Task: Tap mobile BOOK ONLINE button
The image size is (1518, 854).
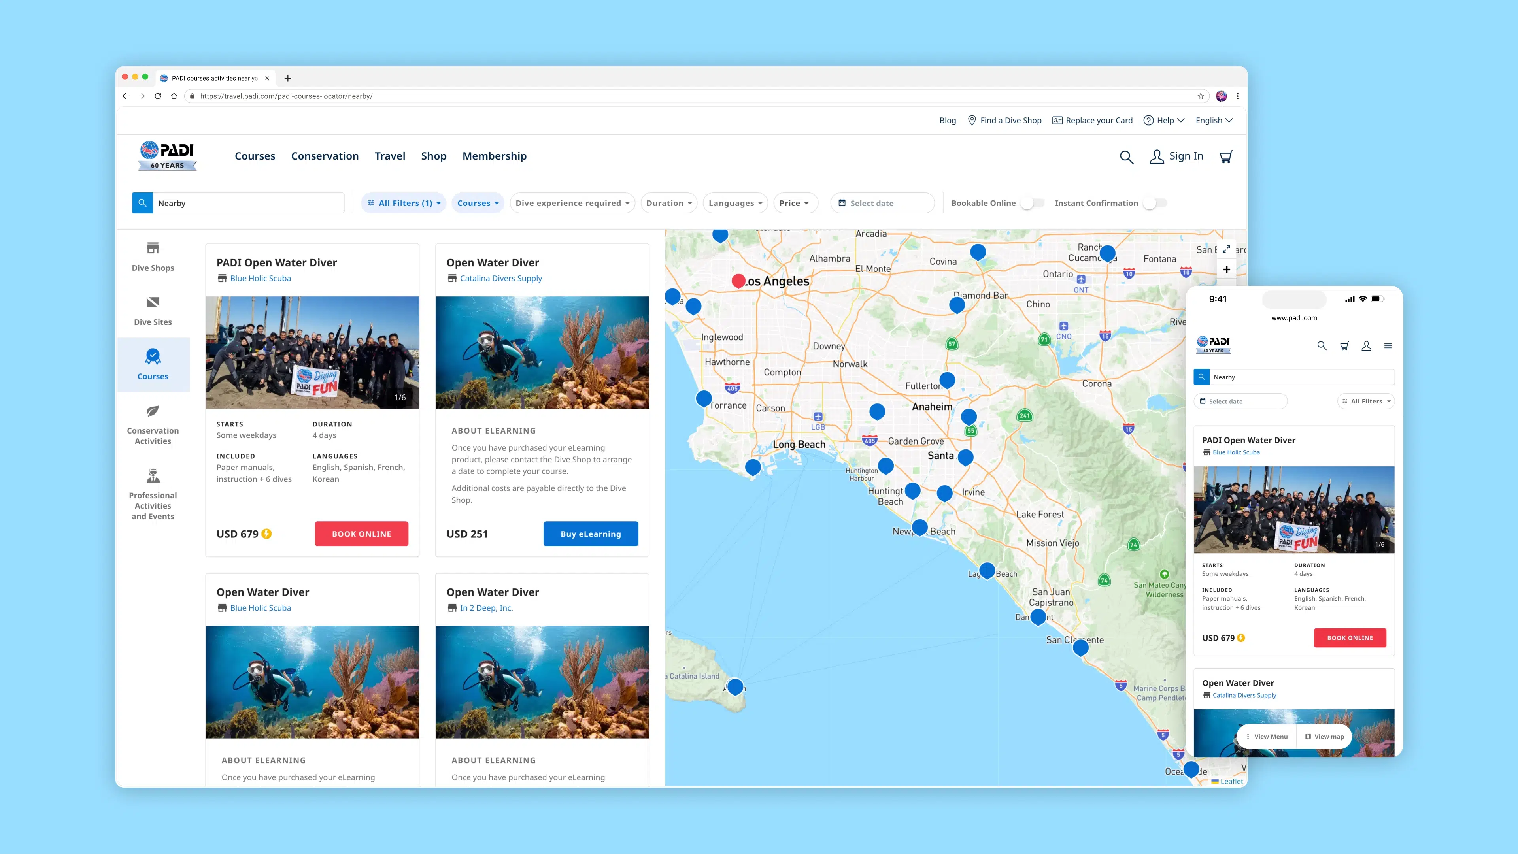Action: click(1350, 638)
